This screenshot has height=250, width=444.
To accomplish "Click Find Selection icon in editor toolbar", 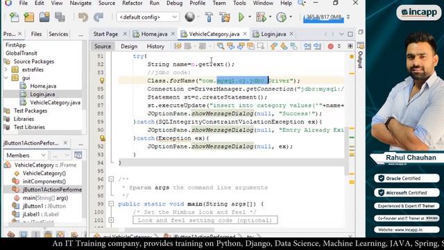I will click(221, 47).
